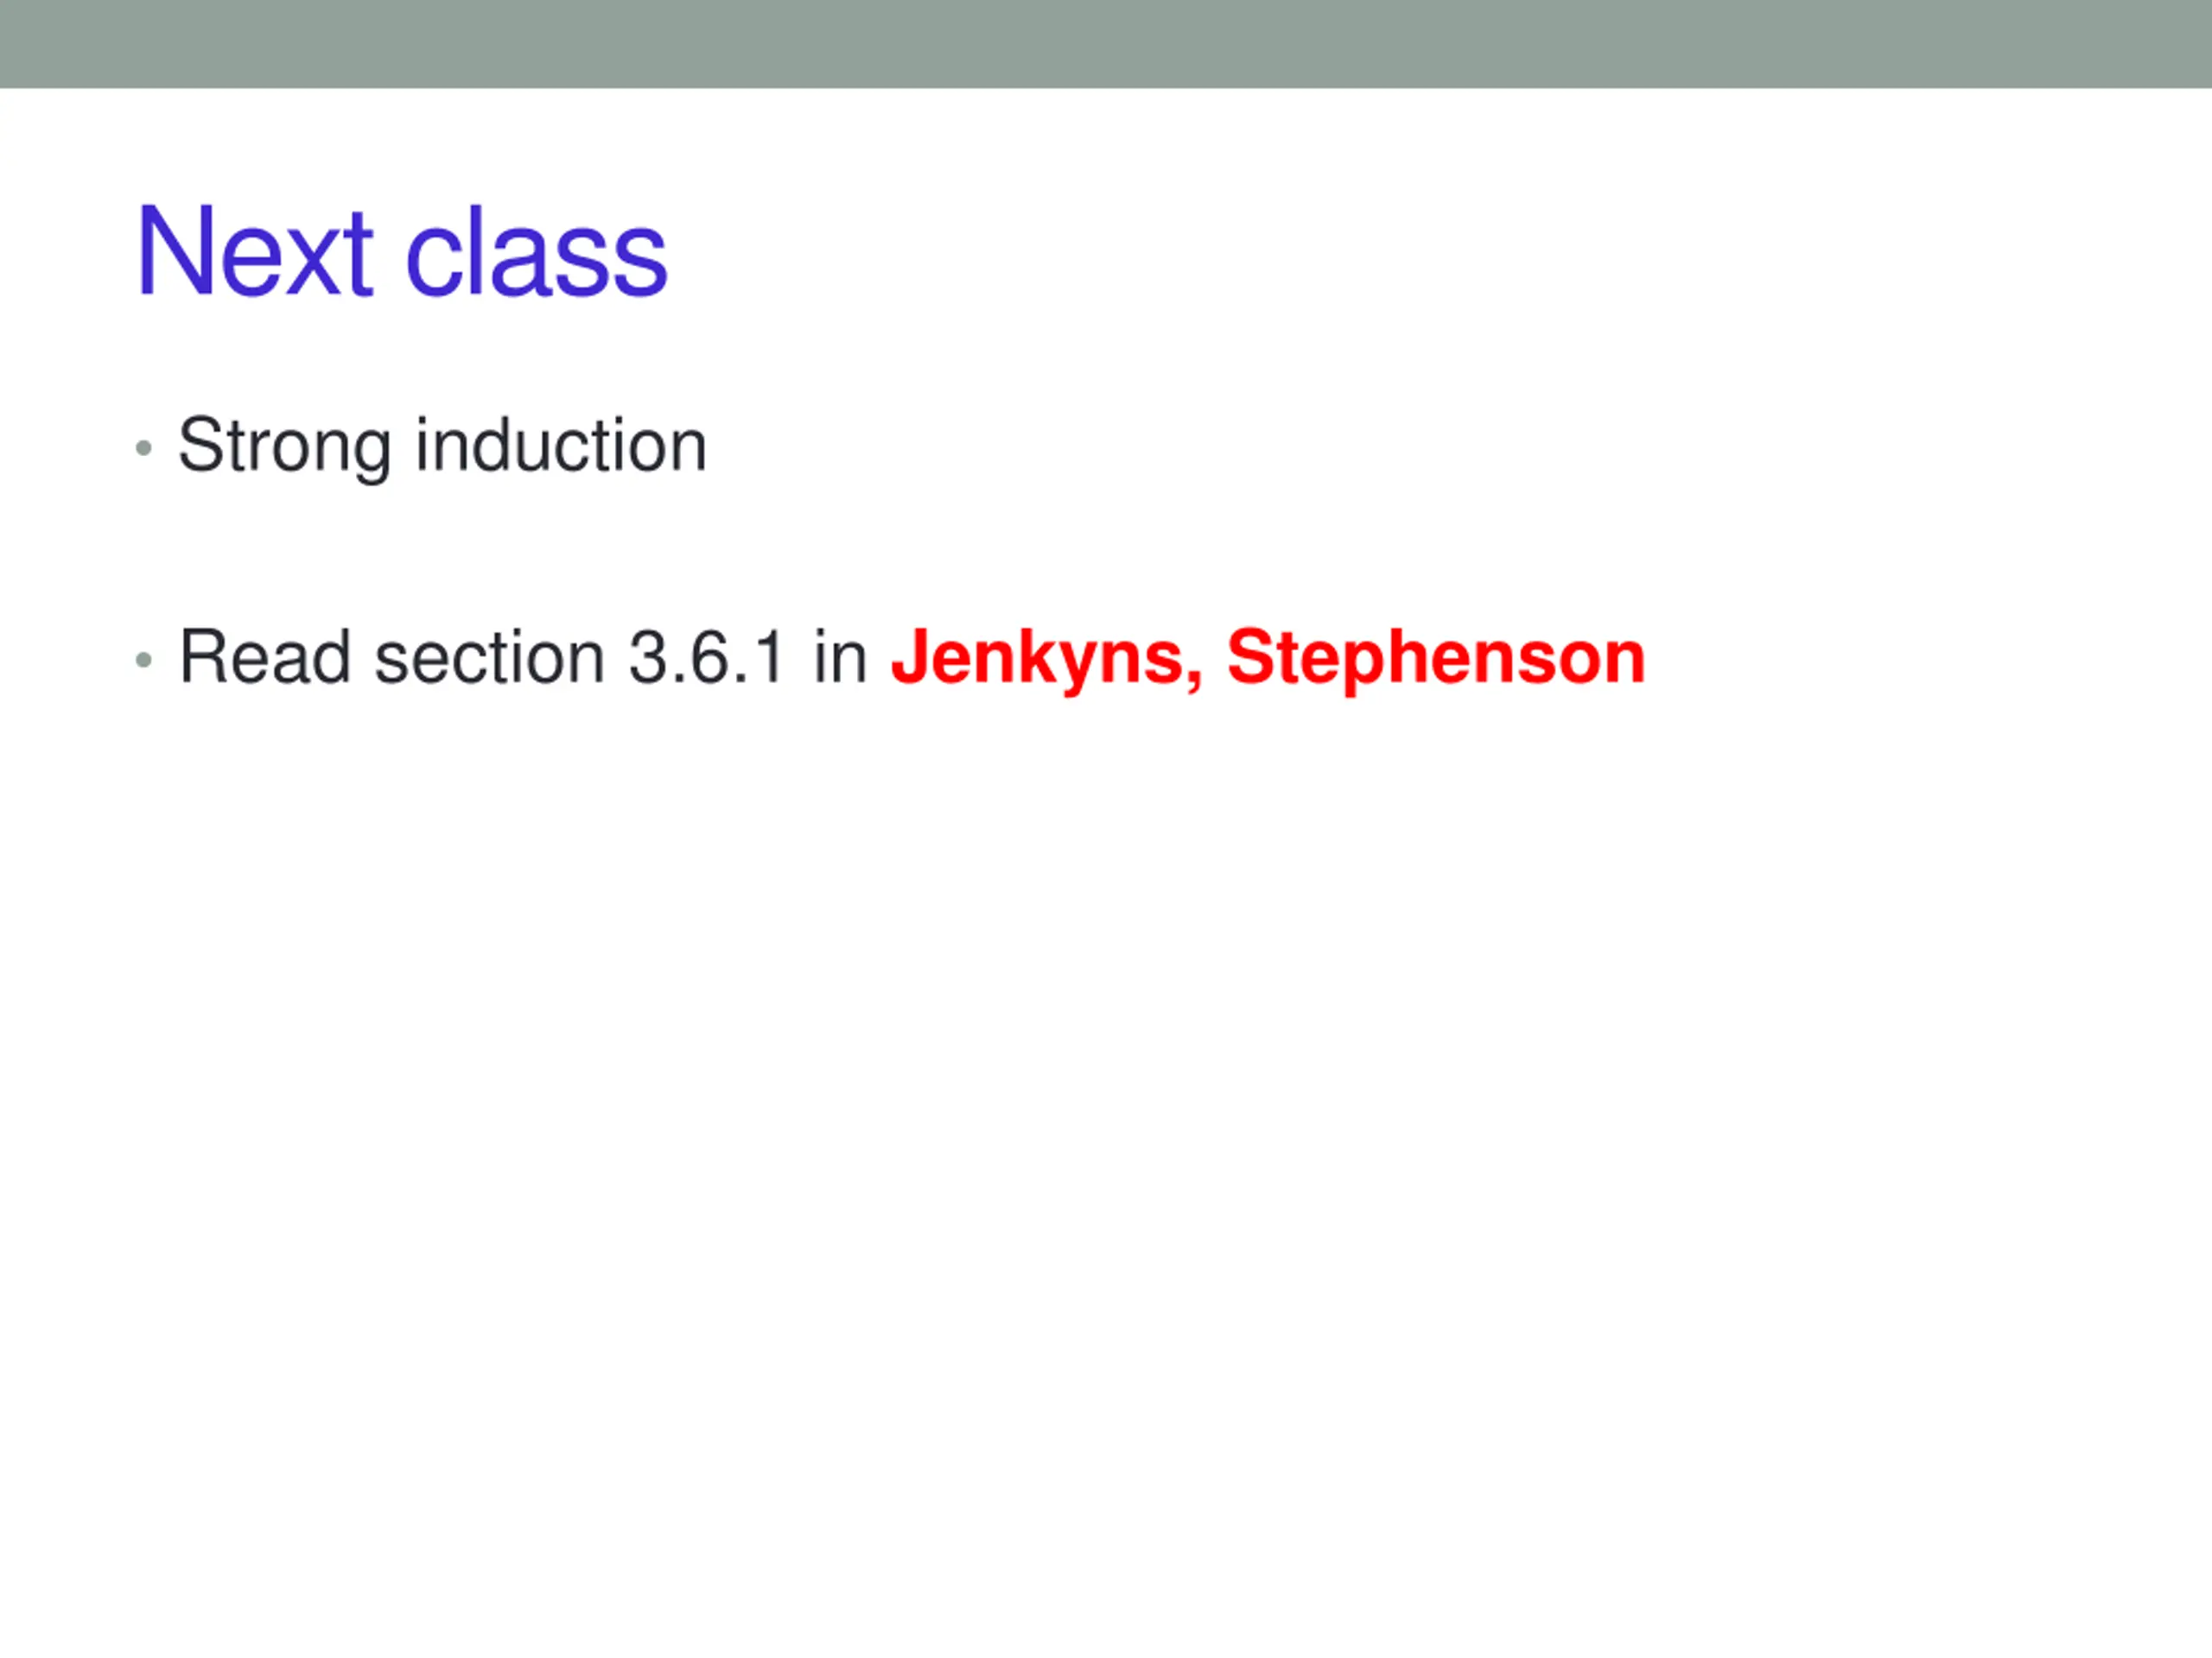Click the word "Read" in second bullet
The height and width of the screenshot is (1658, 2212).
[x=265, y=656]
